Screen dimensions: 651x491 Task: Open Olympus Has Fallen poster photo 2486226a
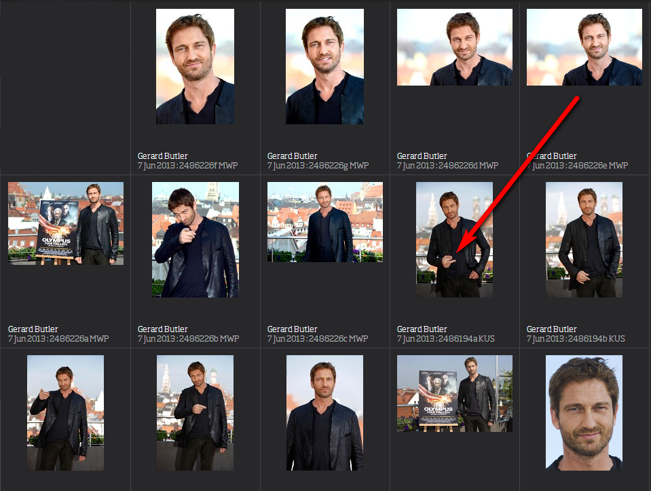click(x=66, y=223)
